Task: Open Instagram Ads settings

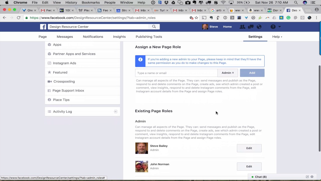Action: point(83,63)
